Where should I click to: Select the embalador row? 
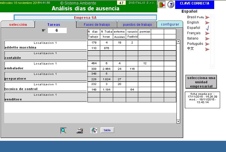tap(46, 66)
